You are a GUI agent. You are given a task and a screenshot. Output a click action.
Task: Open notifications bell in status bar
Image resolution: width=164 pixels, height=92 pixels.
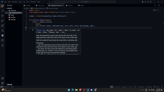point(162,87)
